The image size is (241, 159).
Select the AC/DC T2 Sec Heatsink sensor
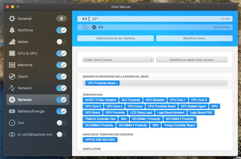tap(100, 100)
